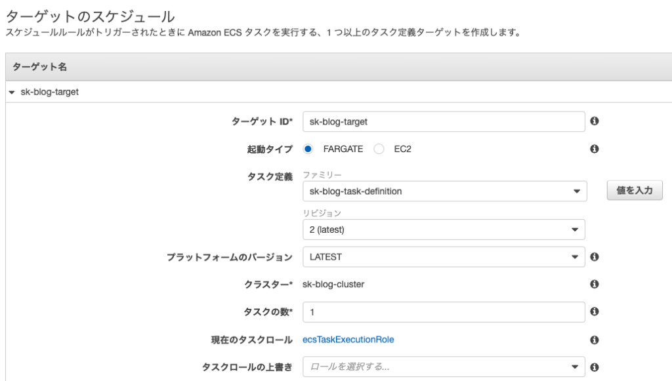The height and width of the screenshot is (381, 672).
Task: Open info icon beside 起動タイプ row
Action: pos(595,149)
